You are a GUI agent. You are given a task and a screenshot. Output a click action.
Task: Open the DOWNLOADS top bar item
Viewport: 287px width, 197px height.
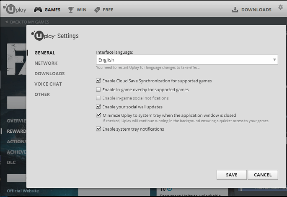tap(256, 10)
